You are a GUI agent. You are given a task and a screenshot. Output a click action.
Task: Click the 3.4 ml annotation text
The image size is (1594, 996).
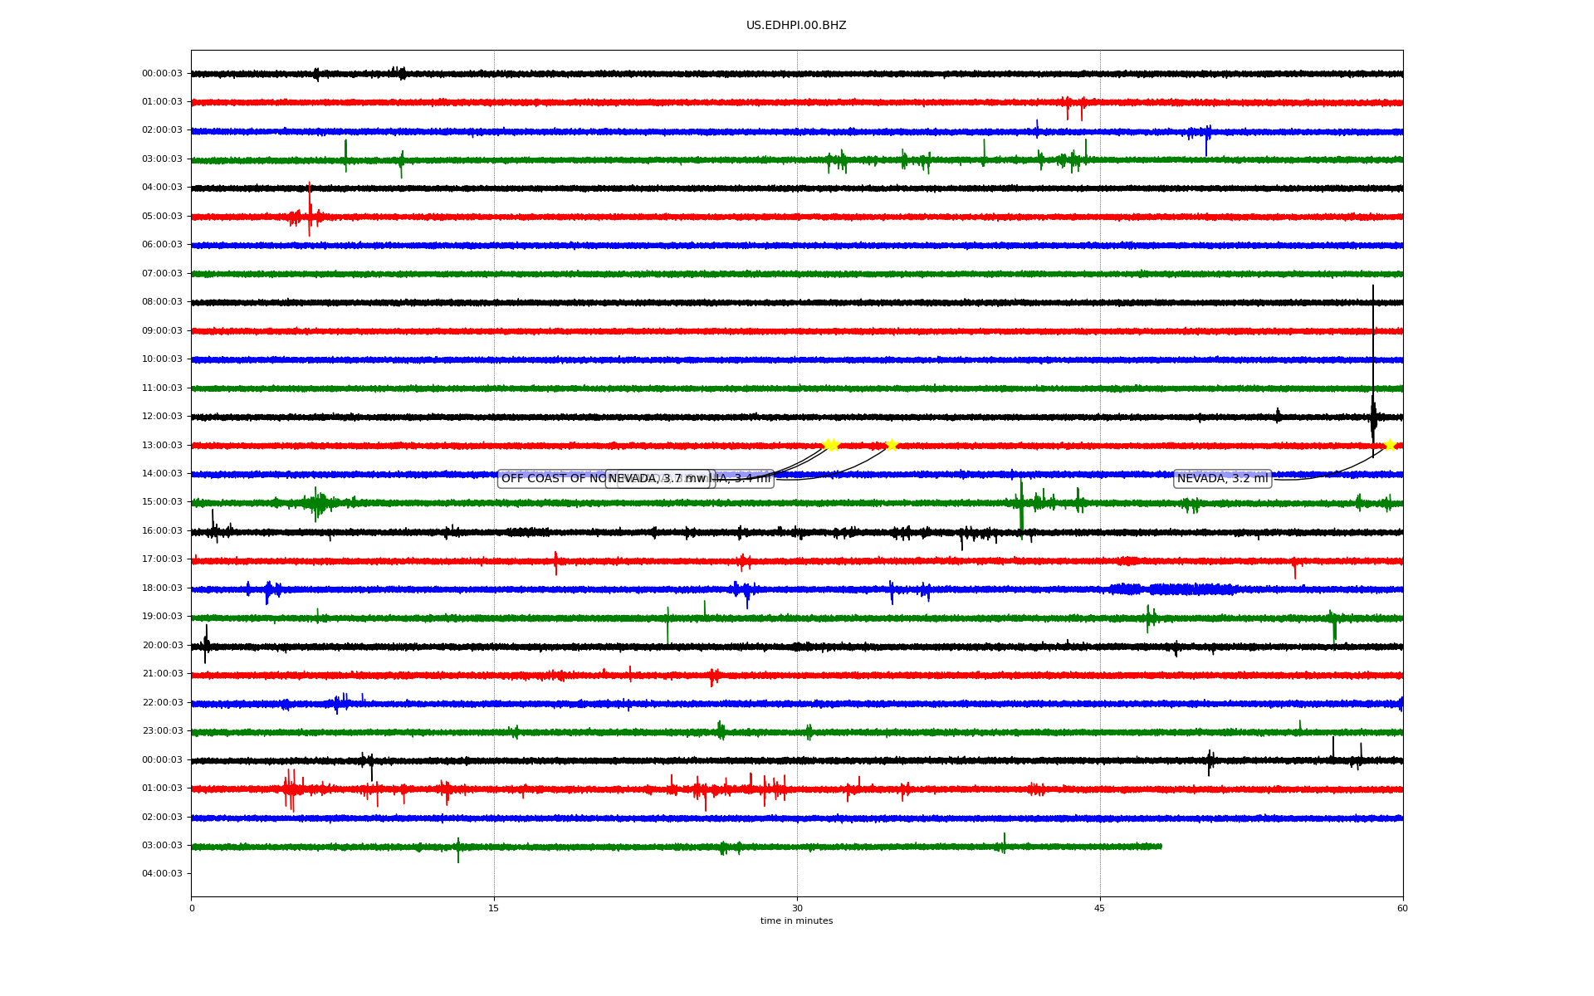coord(751,479)
